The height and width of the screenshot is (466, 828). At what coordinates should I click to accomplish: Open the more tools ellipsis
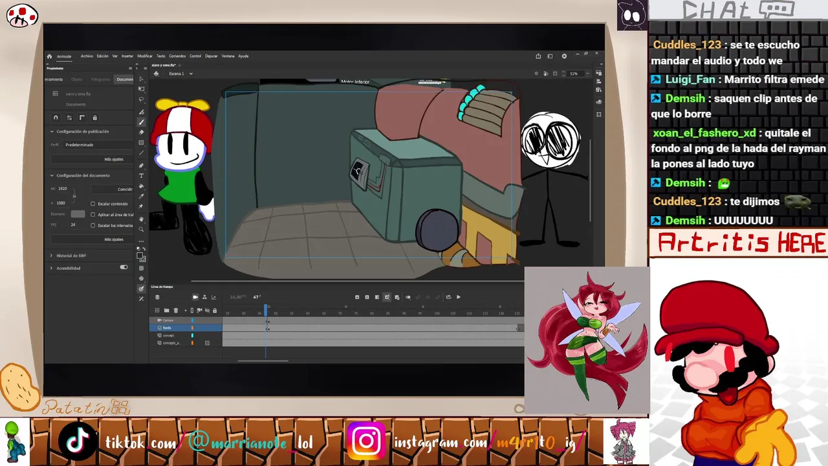pyautogui.click(x=142, y=241)
